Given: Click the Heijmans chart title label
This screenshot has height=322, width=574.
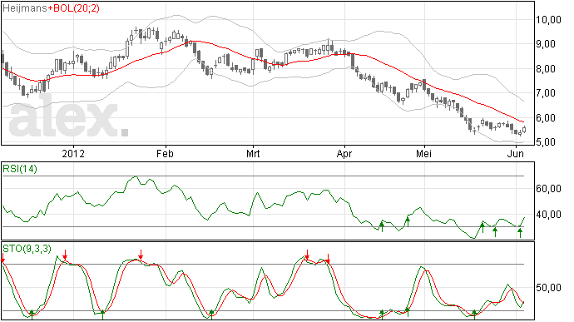Looking at the screenshot, I should 24,8.
